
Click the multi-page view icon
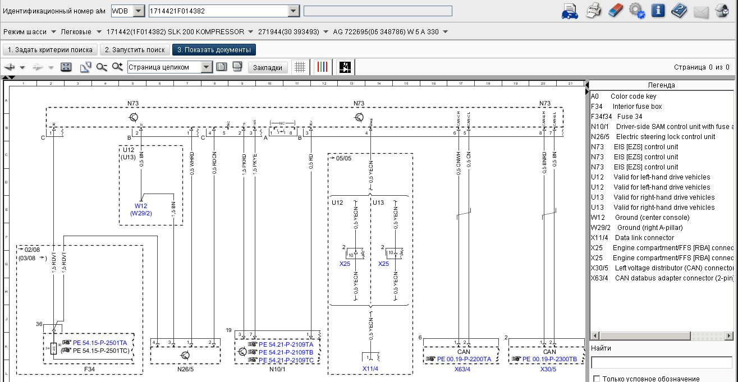click(237, 67)
